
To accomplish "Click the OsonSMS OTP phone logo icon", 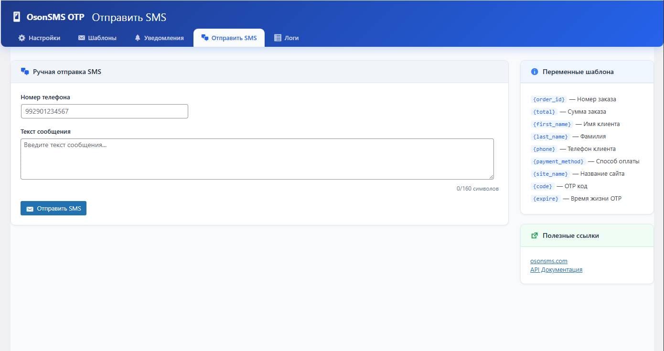I will pyautogui.click(x=17, y=17).
